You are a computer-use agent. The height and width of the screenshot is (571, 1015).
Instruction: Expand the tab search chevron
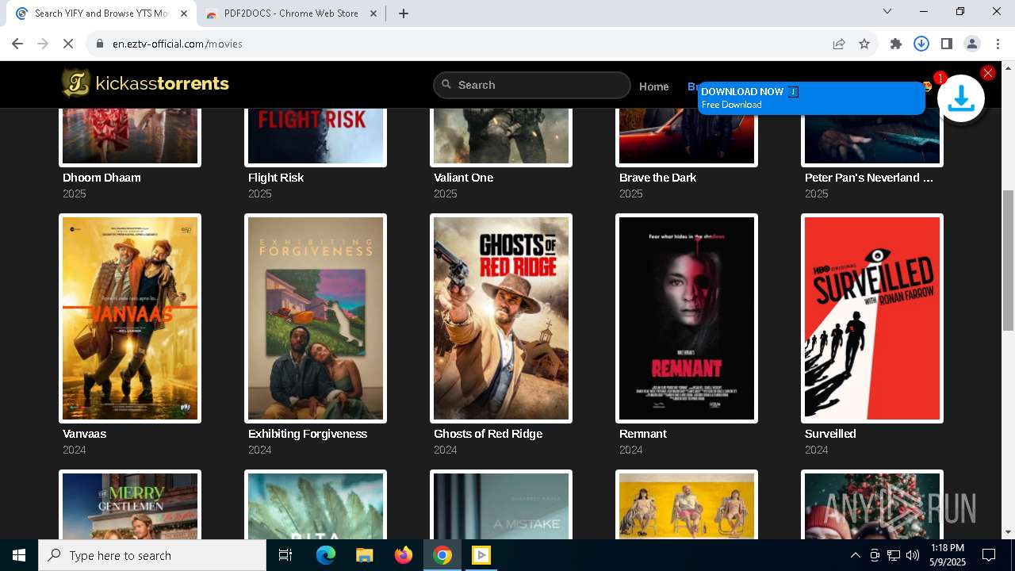point(887,11)
